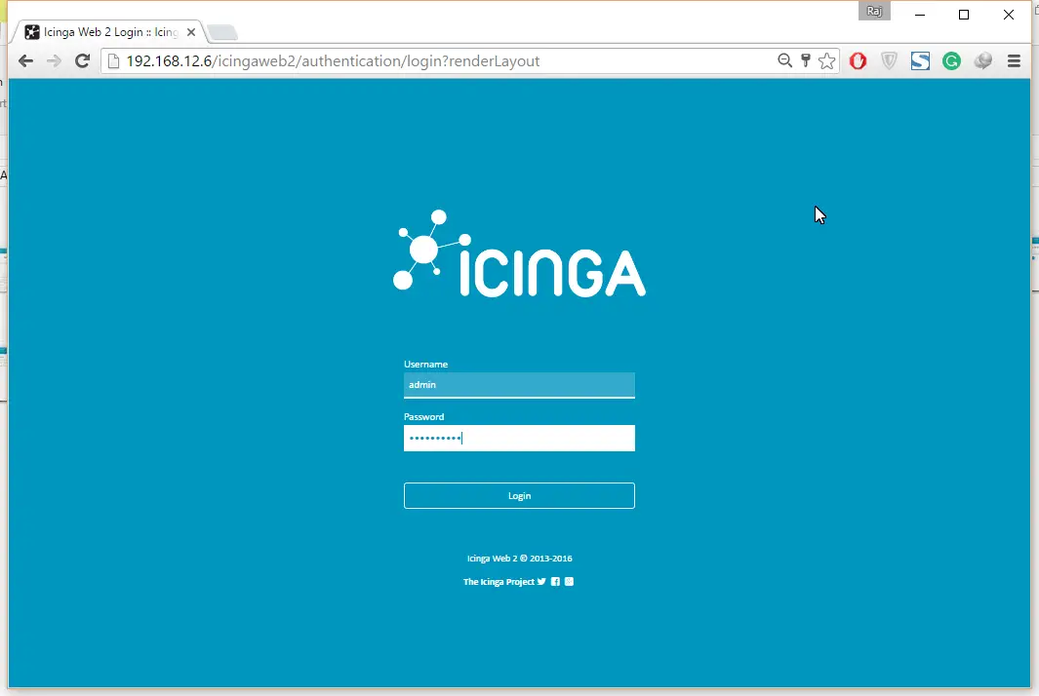Open the grey shield extension icon
Screen dimensions: 1039x696
click(x=889, y=61)
